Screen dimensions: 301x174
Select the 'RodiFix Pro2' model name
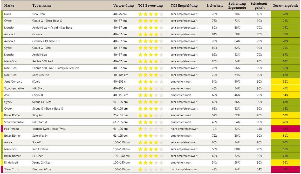click(x=40, y=149)
